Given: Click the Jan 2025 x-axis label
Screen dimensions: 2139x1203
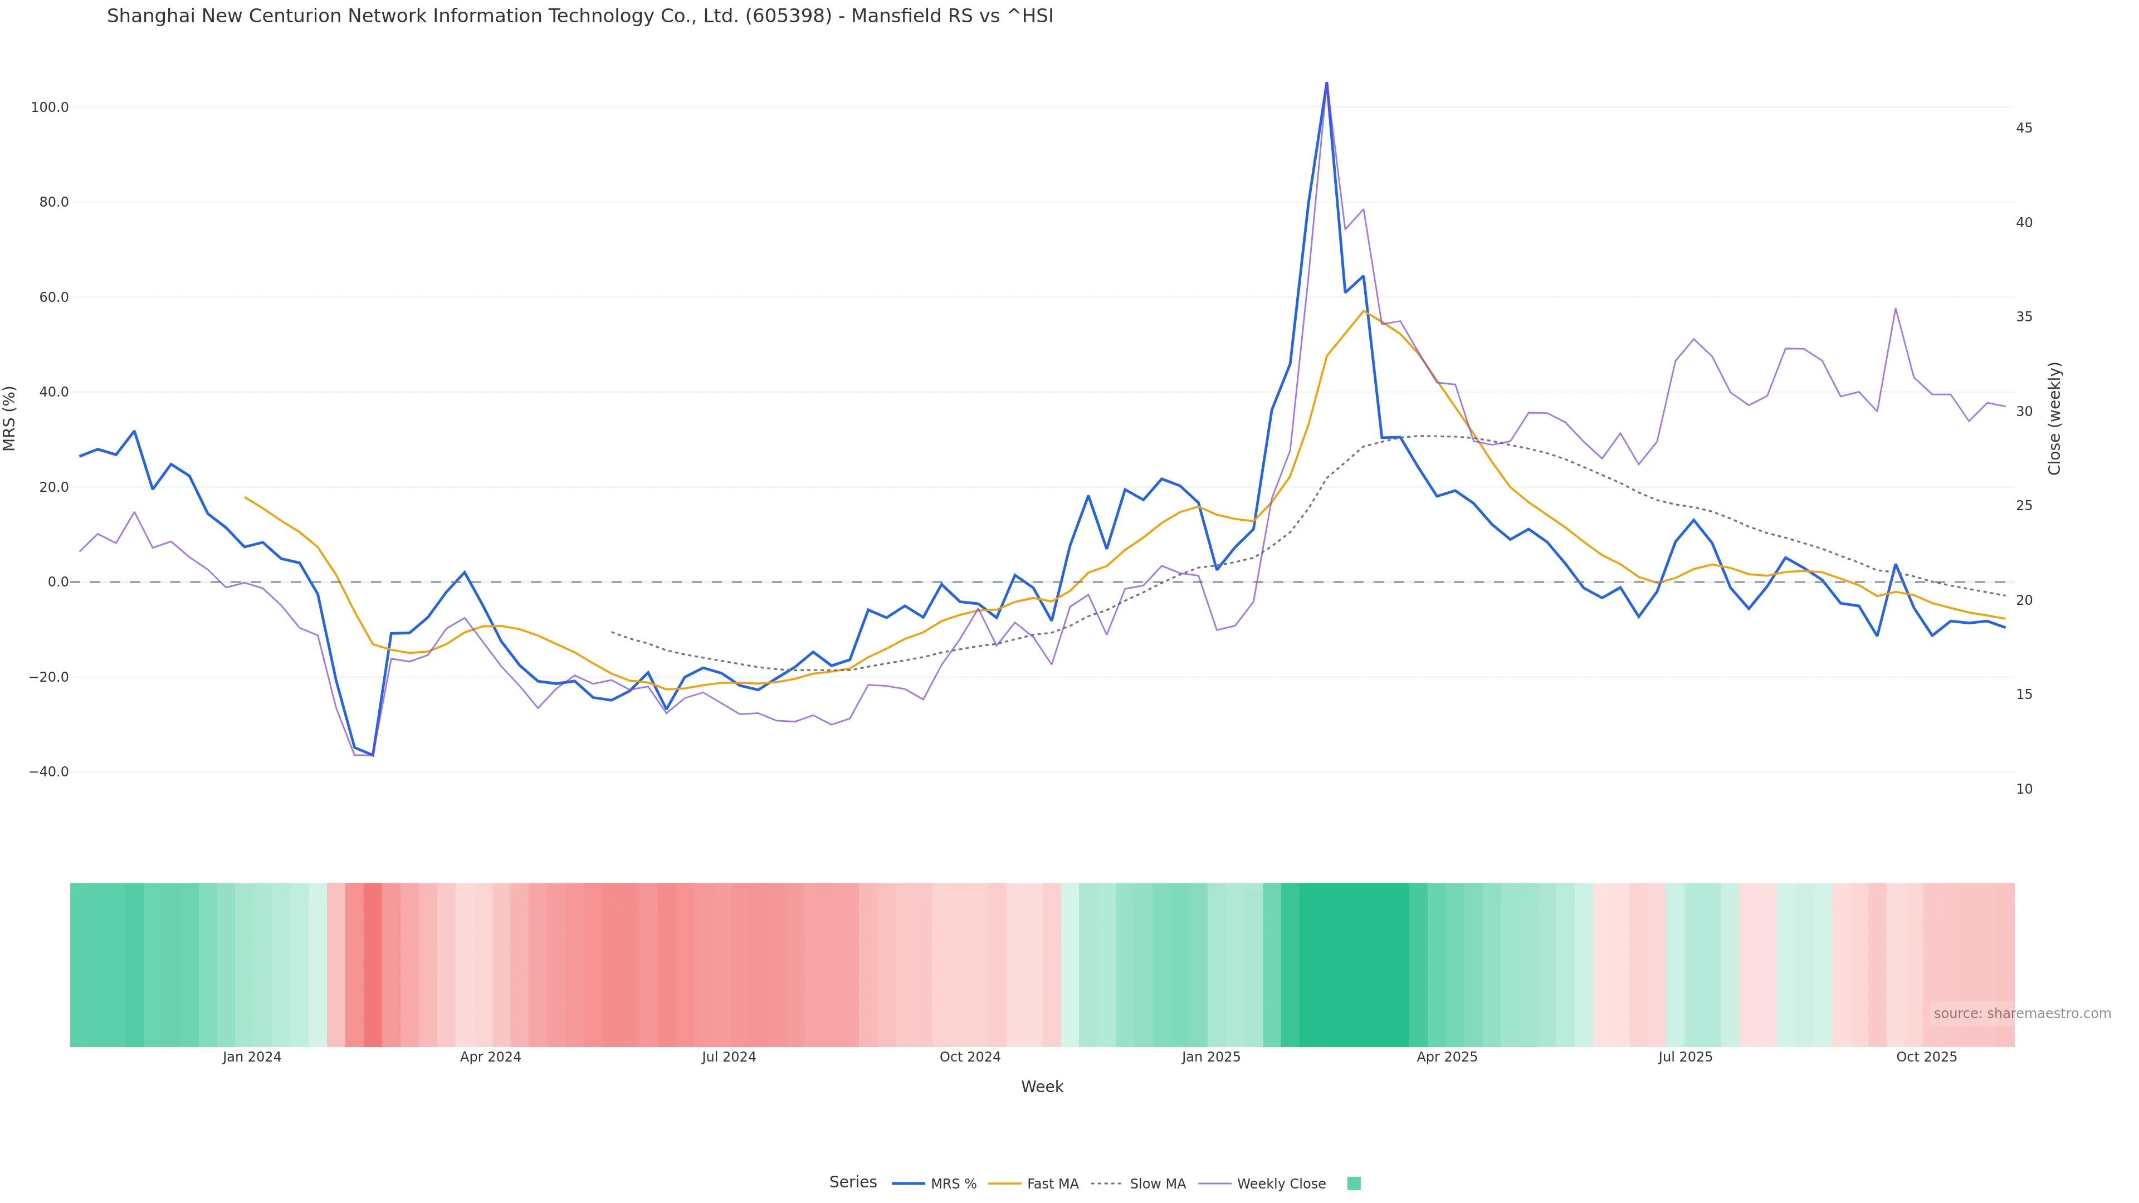Looking at the screenshot, I should click(x=1210, y=1057).
